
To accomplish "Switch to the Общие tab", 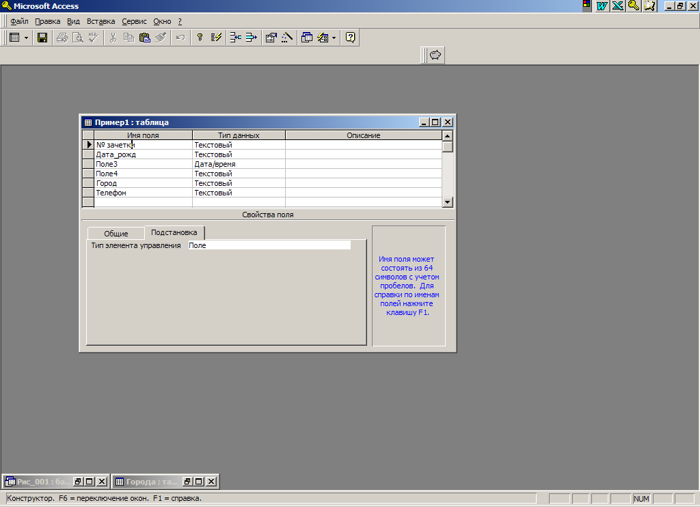I will coord(116,234).
